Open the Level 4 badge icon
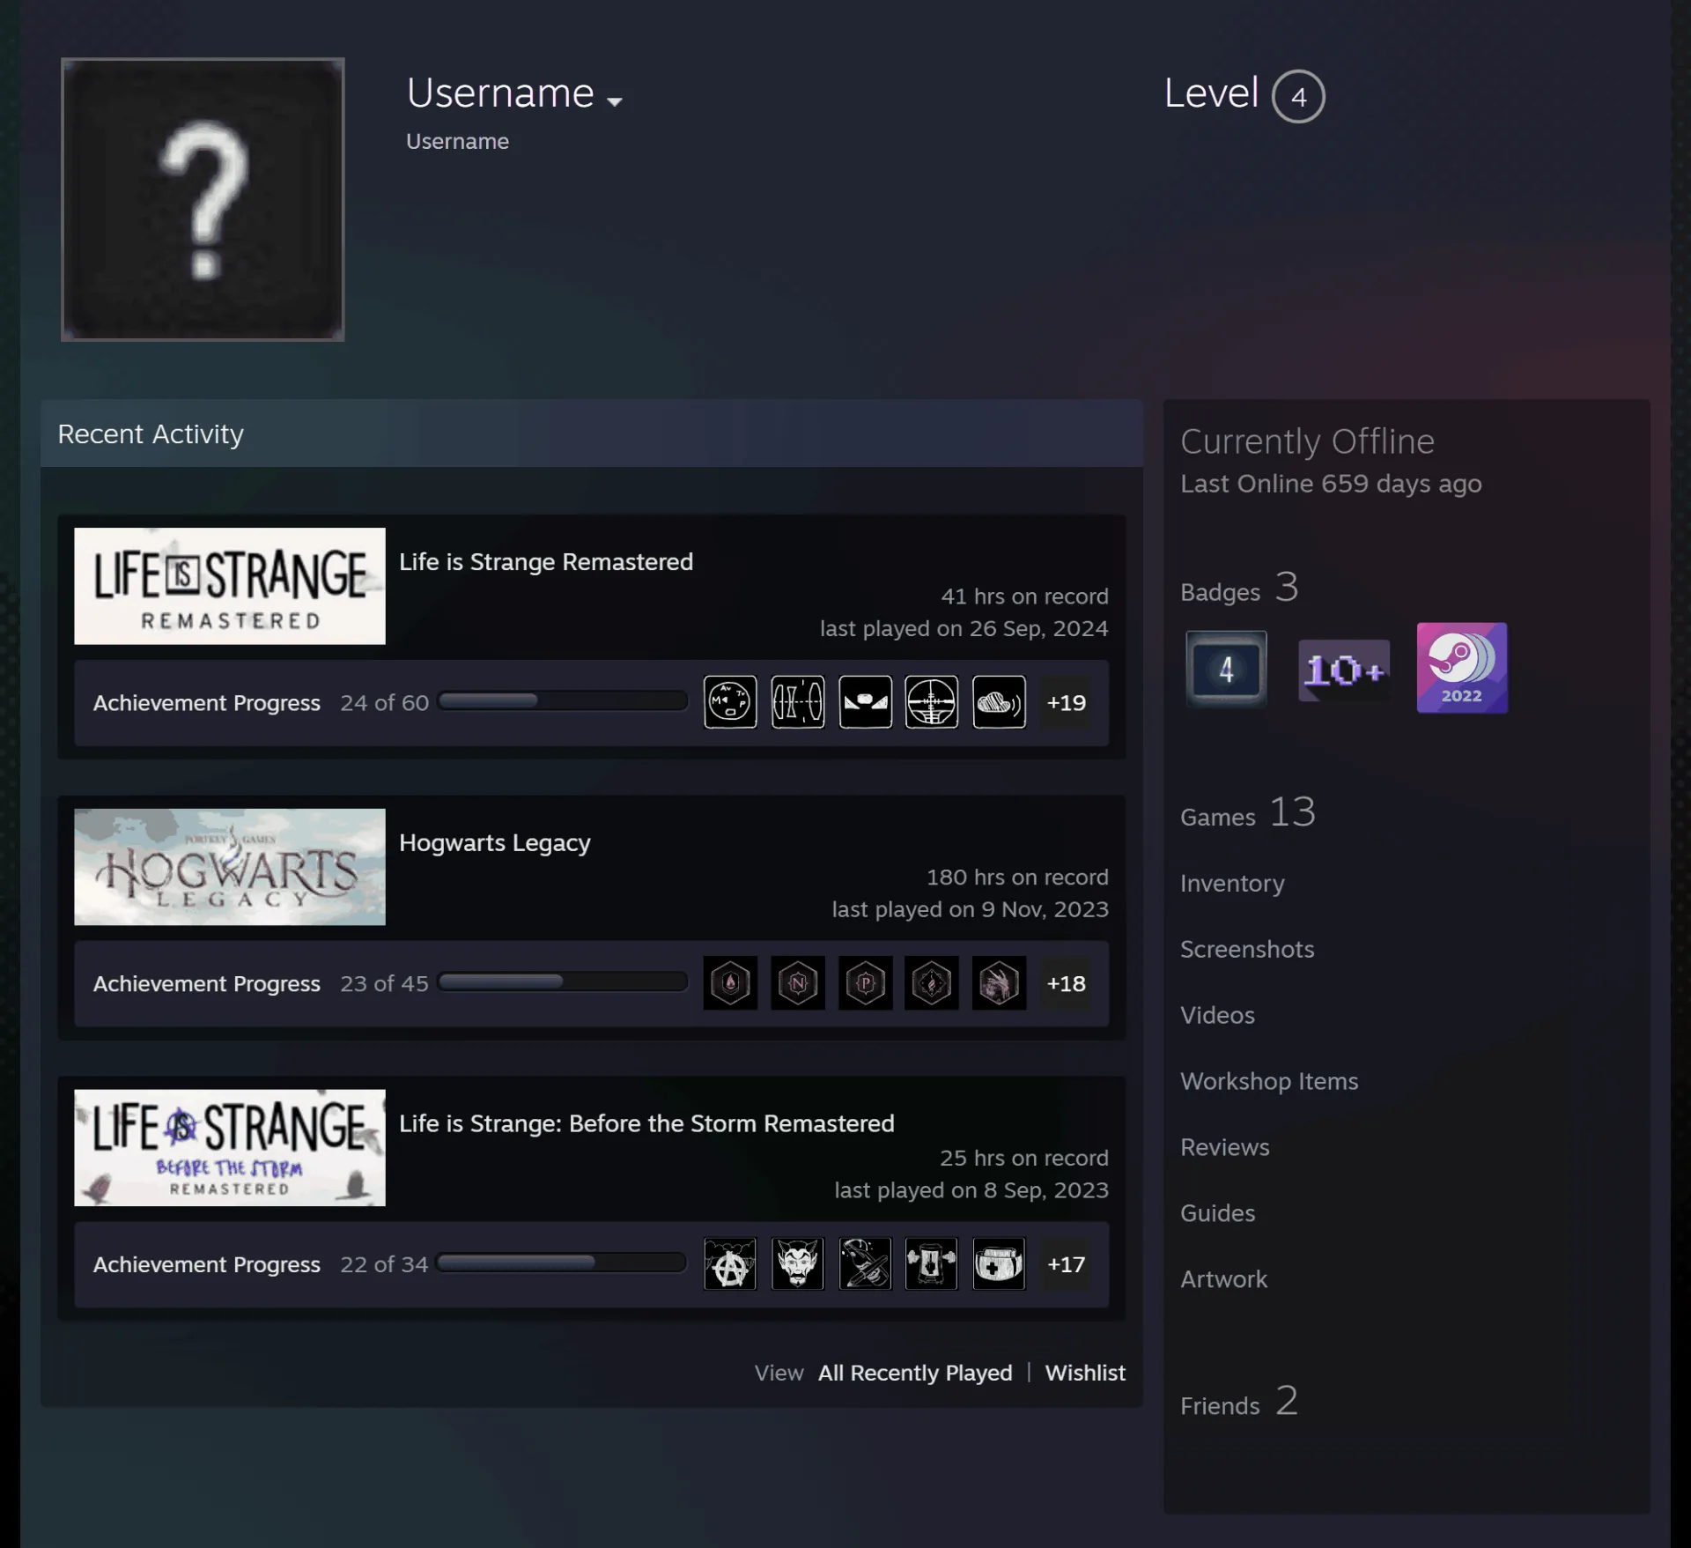This screenshot has width=1691, height=1548. tap(1226, 669)
